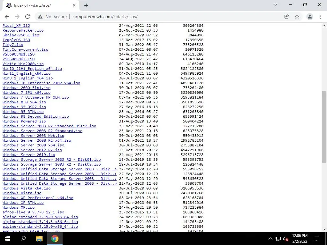Open TinyCore-current.iso link

(26, 49)
